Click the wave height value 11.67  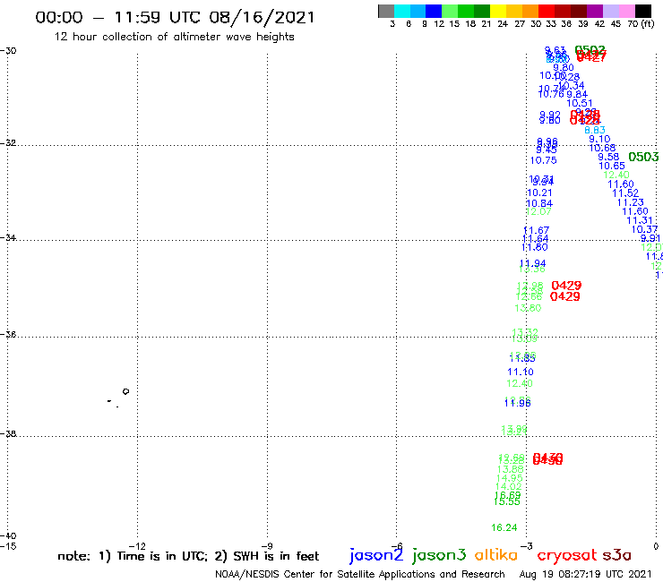(537, 230)
